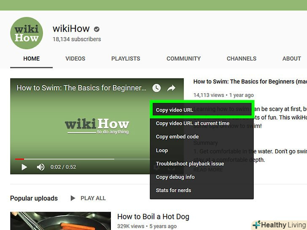Open the HOME tab
The width and height of the screenshot is (307, 230).
click(x=31, y=59)
